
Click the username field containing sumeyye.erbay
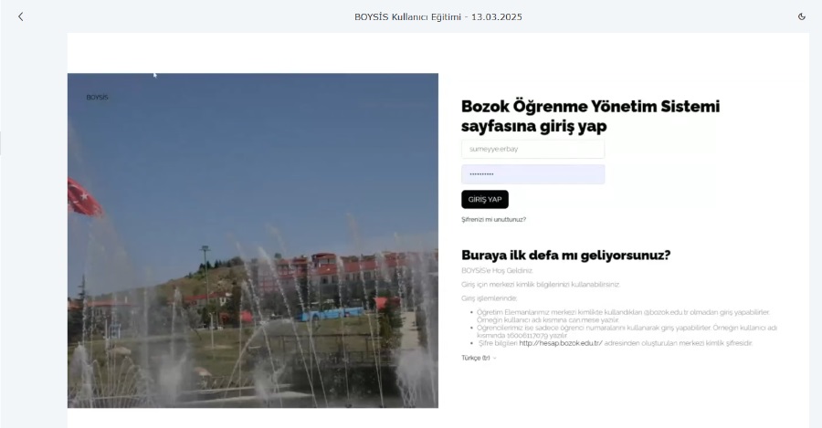[x=532, y=149]
